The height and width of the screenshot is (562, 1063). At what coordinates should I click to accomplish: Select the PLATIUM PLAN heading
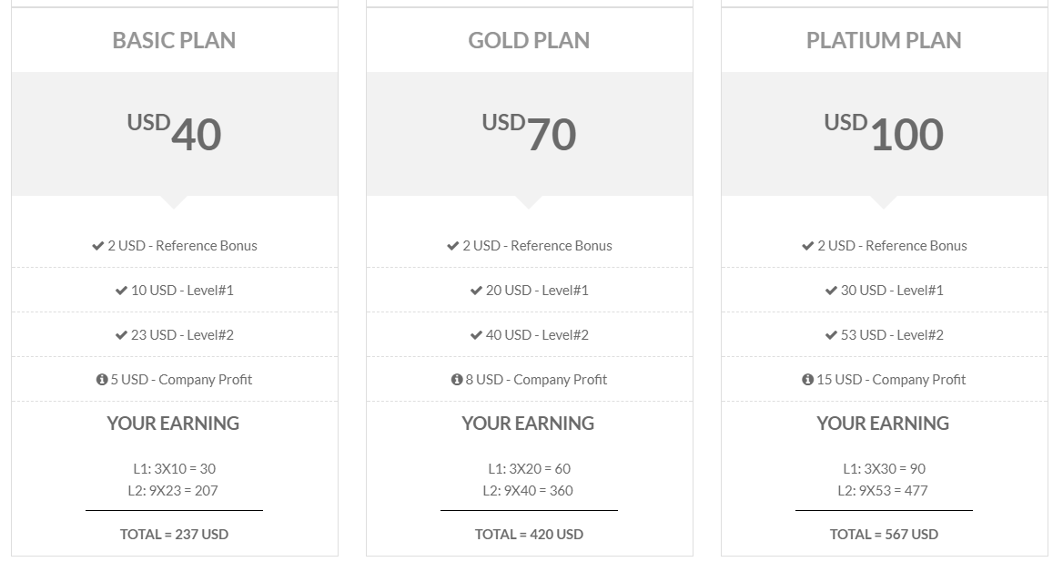[x=884, y=41]
